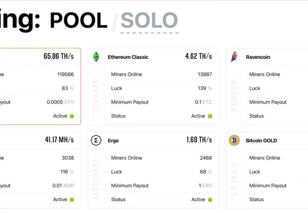Switch to SOLO mining mode
This screenshot has width=308, height=213.
point(149,20)
